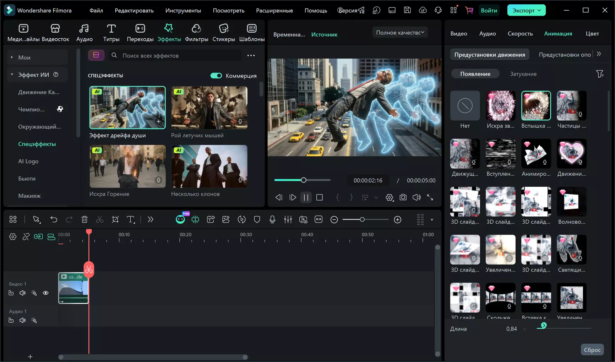Image resolution: width=615 pixels, height=362 pixels.
Task: Open the AI assistant face icon marked Free
Action: point(180,219)
